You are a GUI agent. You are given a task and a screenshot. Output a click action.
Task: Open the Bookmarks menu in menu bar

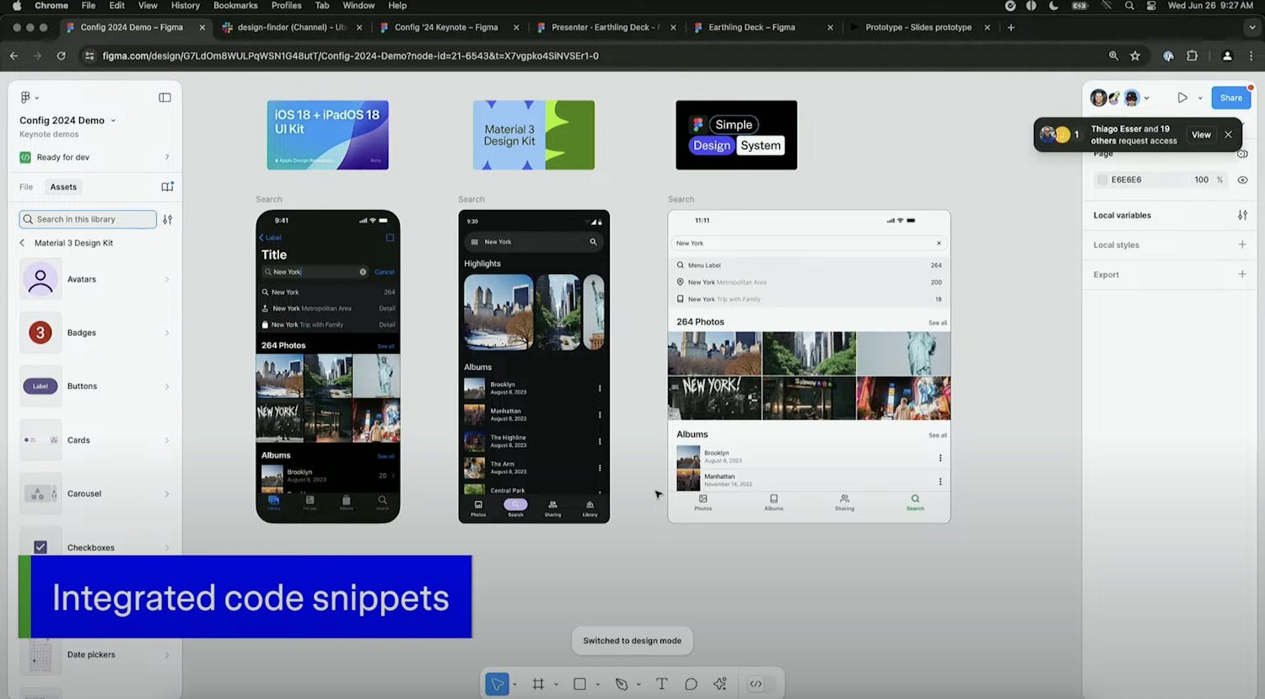click(x=235, y=6)
